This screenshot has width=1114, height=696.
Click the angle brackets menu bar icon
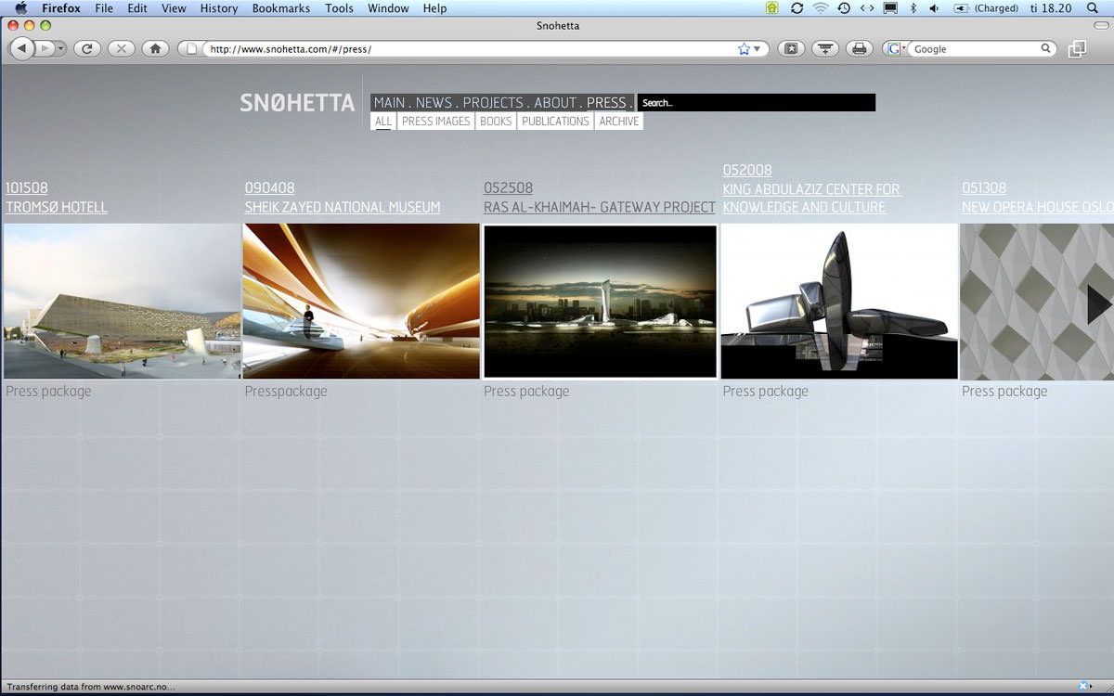point(867,8)
